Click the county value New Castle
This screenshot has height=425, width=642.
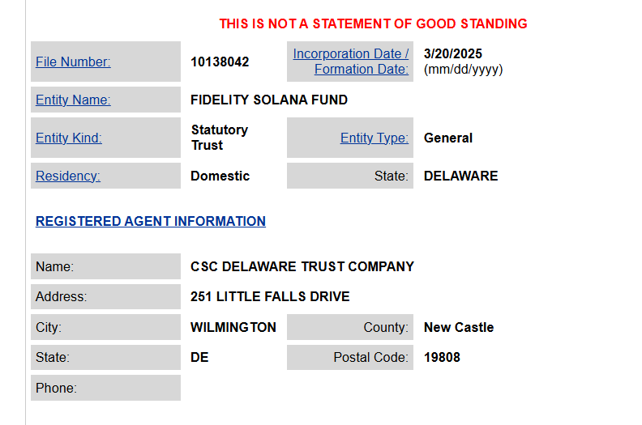click(458, 327)
